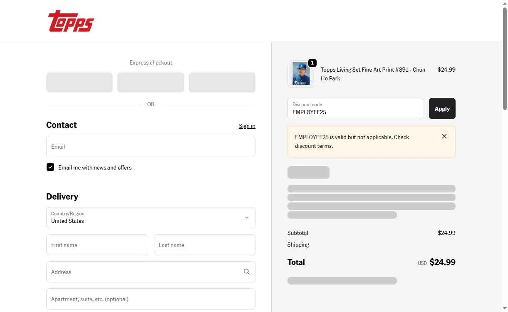Open the Country/Region dropdown

(x=151, y=217)
